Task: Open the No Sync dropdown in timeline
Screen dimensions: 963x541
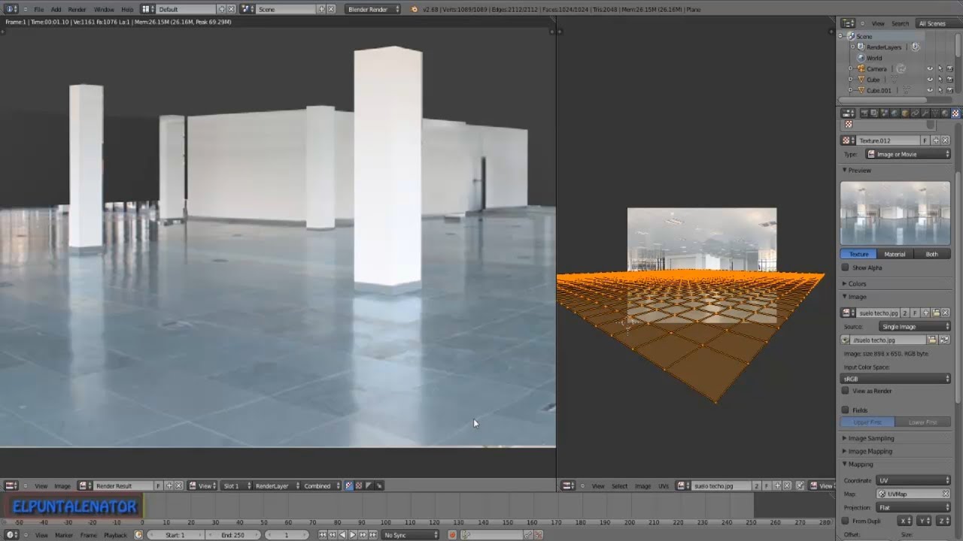Action: 409,535
